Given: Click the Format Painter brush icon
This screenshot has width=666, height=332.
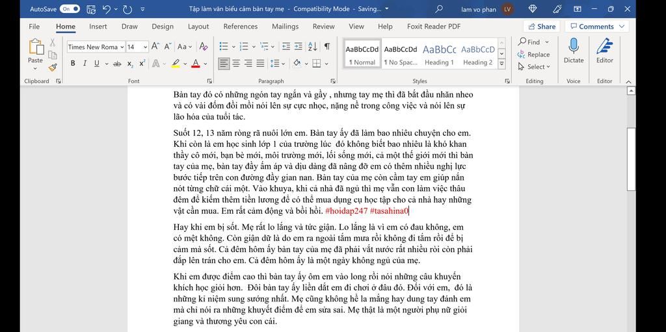Looking at the screenshot, I should click(53, 68).
